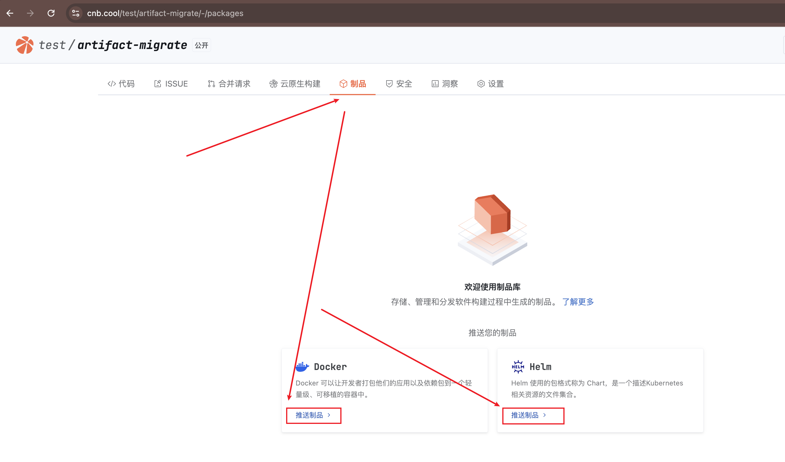Open the 安全 tab

[399, 84]
